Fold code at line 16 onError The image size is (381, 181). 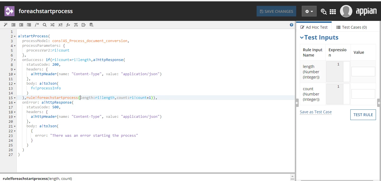click(x=15, y=103)
